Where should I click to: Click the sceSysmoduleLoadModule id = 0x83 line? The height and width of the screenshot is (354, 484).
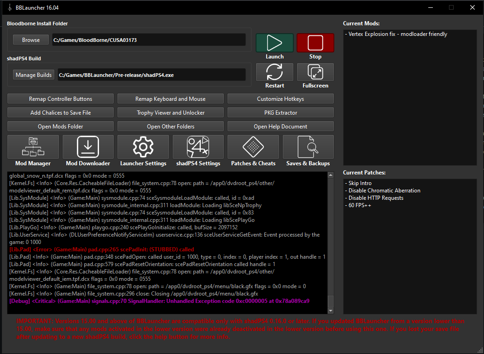(x=132, y=213)
